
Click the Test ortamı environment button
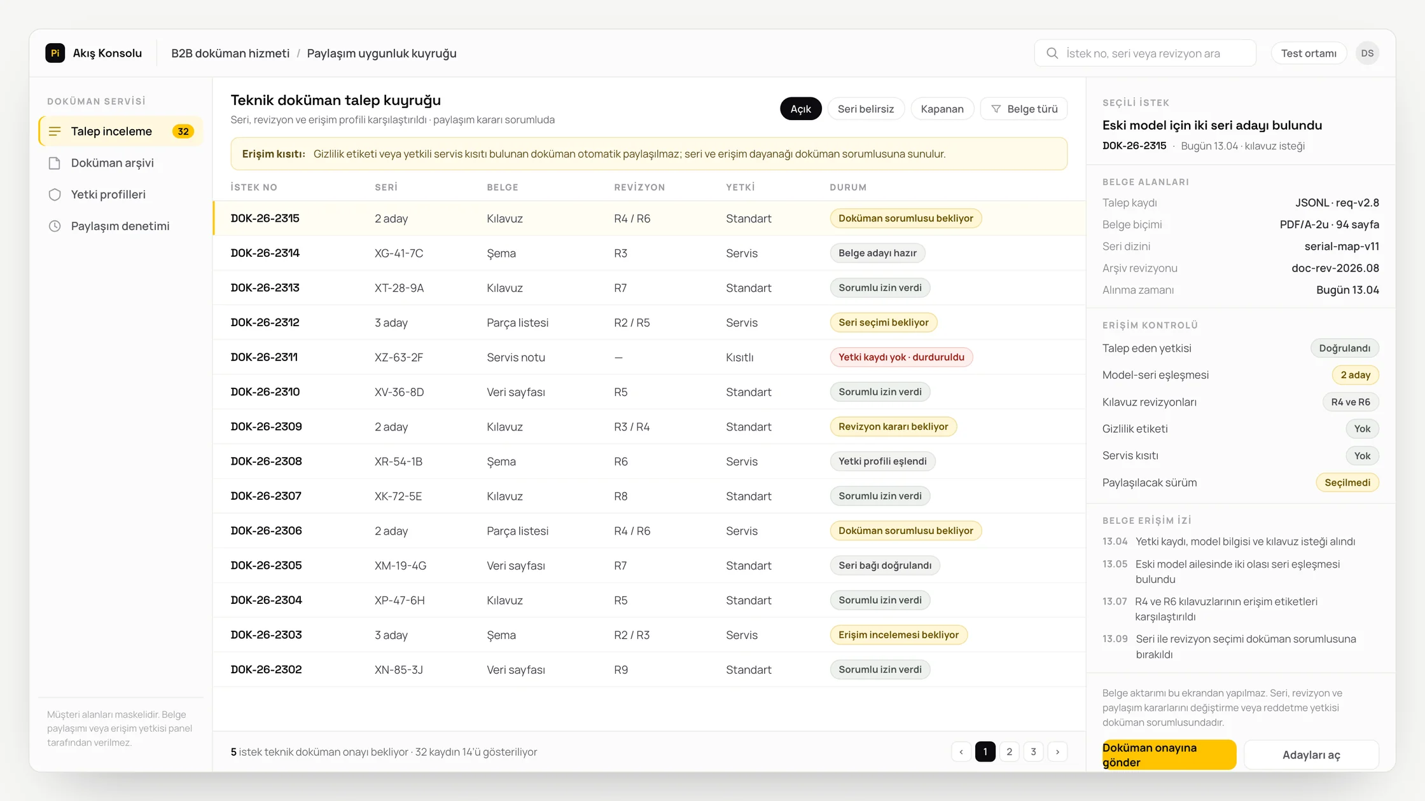tap(1309, 53)
